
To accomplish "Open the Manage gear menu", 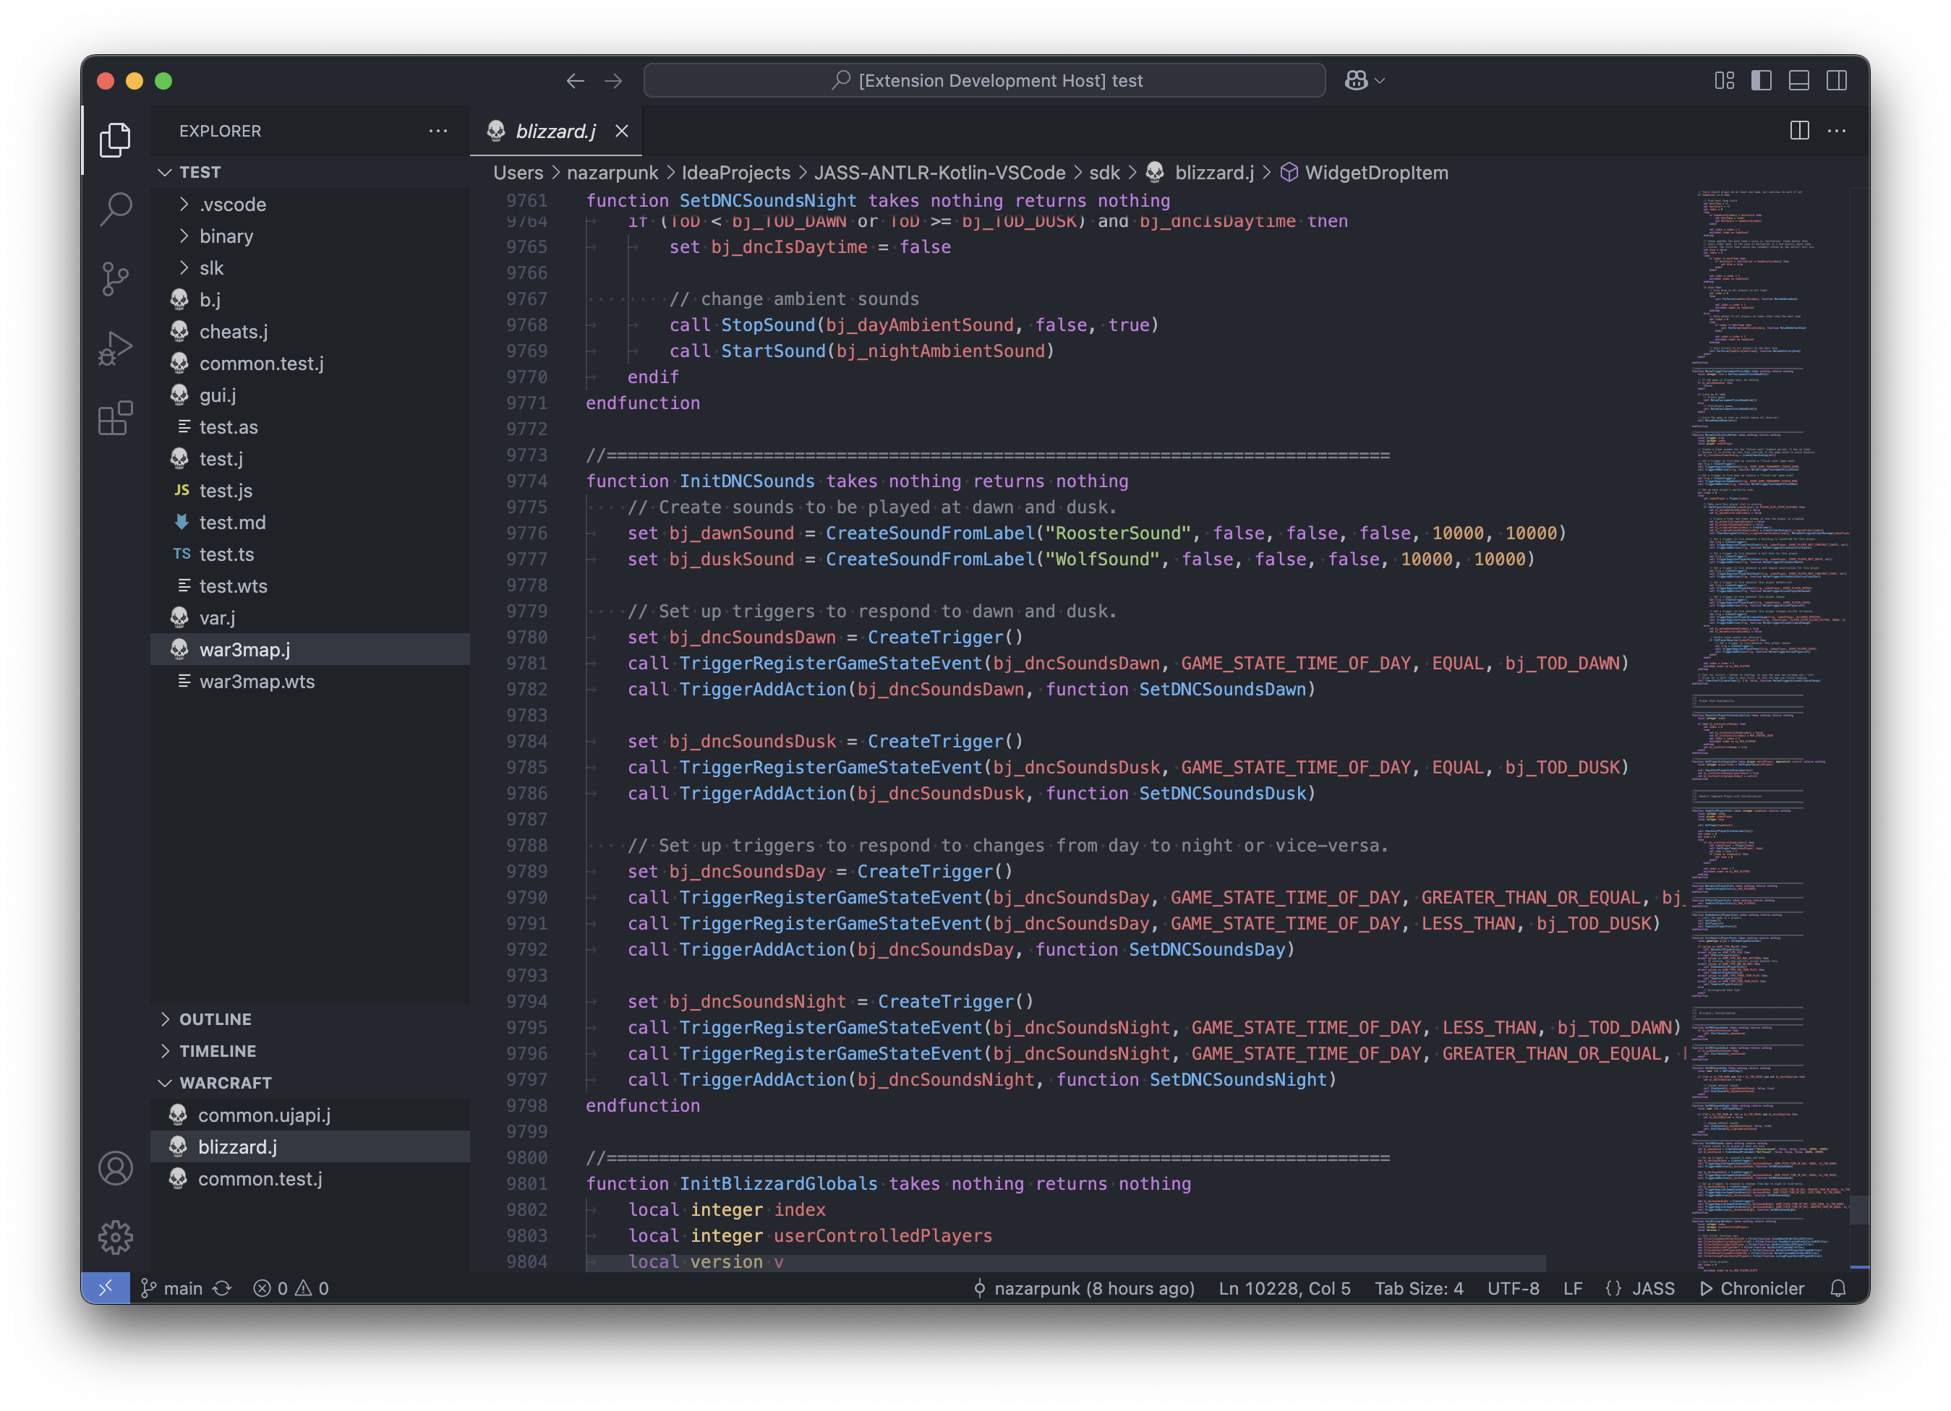I will (x=115, y=1238).
